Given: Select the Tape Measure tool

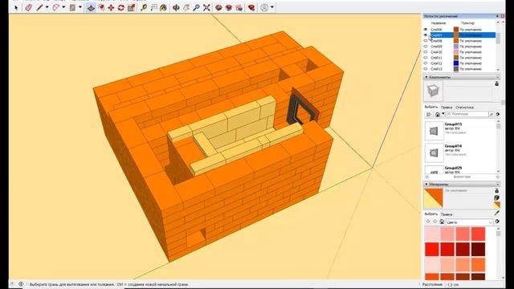Looking at the screenshot, I should click(144, 7).
